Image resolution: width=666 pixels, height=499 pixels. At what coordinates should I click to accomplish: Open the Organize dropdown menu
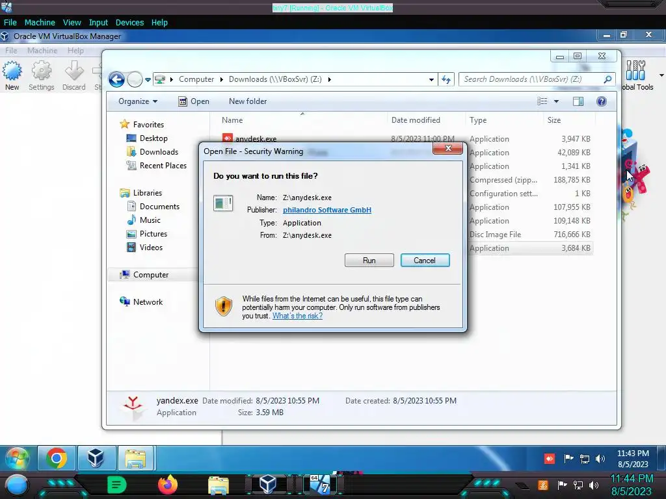point(138,101)
